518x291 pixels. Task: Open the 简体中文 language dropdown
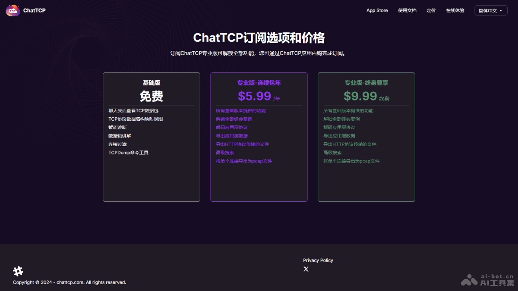click(490, 10)
